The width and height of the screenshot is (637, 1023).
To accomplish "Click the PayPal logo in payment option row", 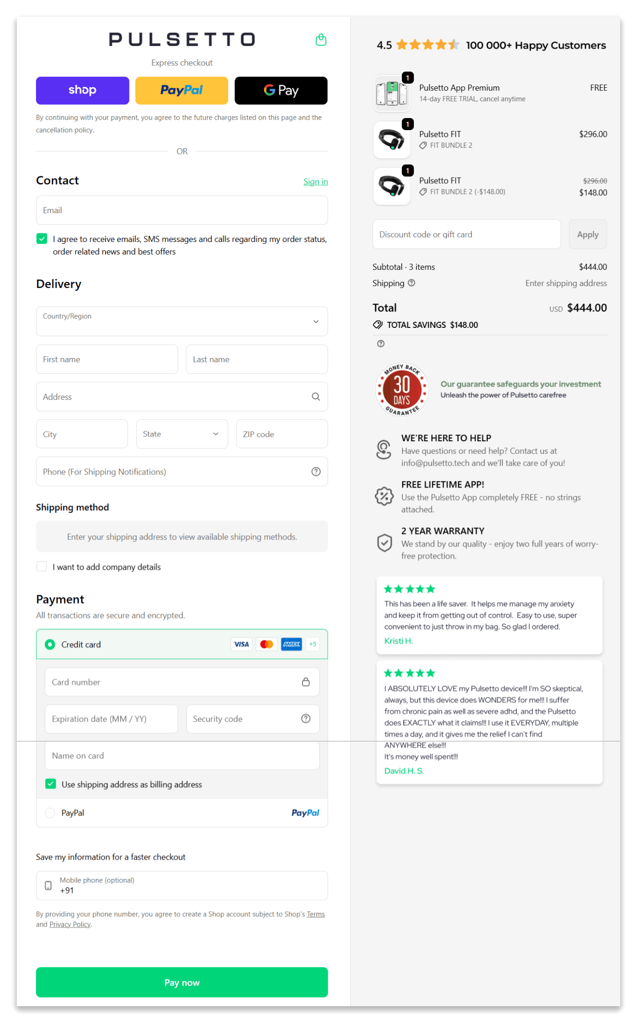I will 305,812.
